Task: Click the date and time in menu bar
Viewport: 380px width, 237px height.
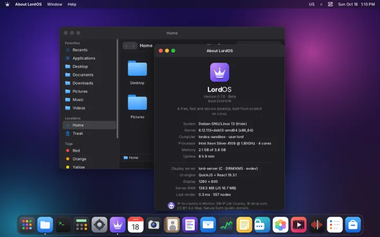Action: [x=356, y=4]
